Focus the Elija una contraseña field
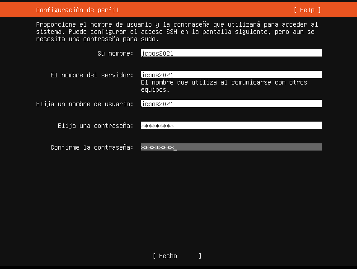Image resolution: width=357 pixels, height=269 pixels. (x=231, y=126)
